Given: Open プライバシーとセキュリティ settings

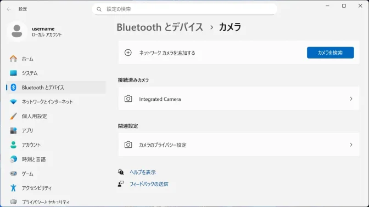Looking at the screenshot, I should pyautogui.click(x=56, y=202).
